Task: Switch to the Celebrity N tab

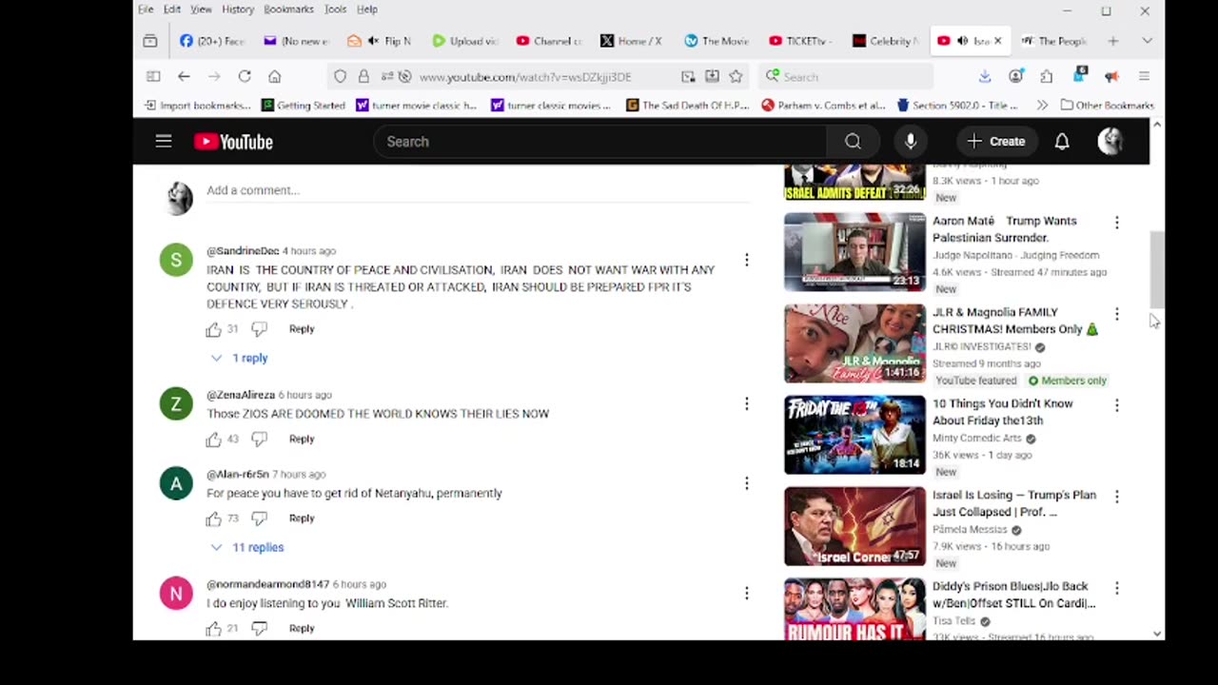Action: [885, 41]
